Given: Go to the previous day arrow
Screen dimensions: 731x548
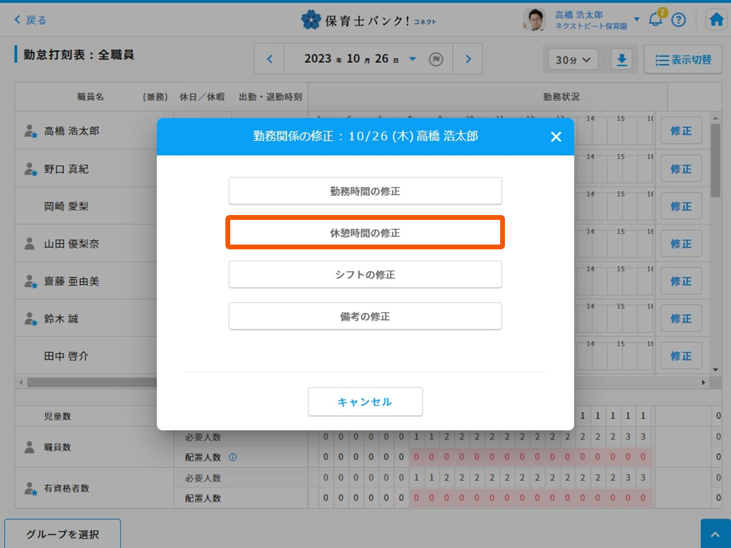Looking at the screenshot, I should coord(270,60).
